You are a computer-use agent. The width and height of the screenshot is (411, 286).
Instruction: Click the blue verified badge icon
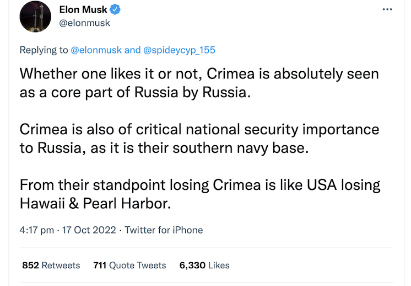click(x=117, y=9)
